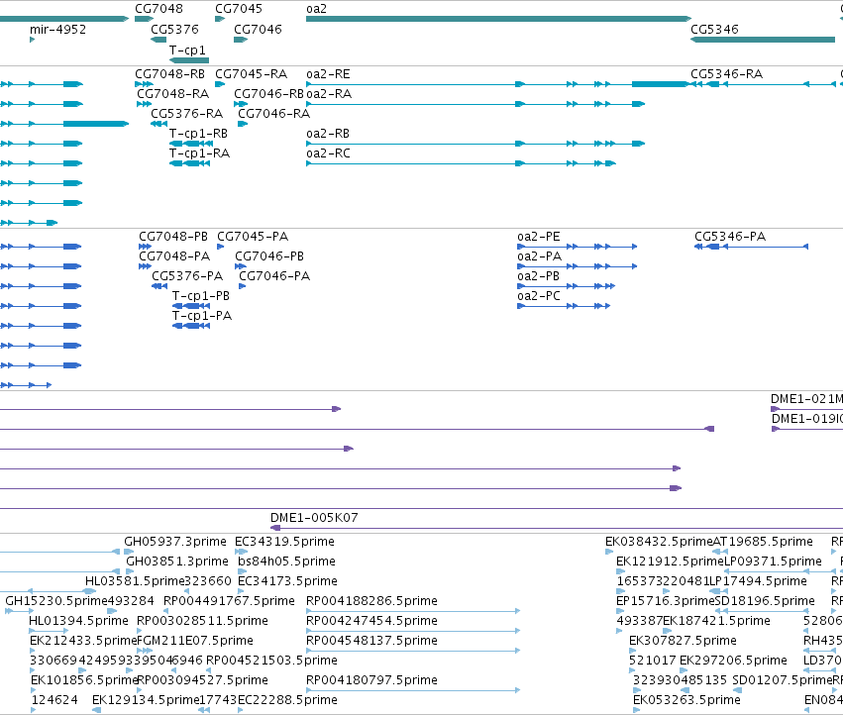Click the CG5376-PA protein label
Viewport: 843px width, 715px height.
187,276
